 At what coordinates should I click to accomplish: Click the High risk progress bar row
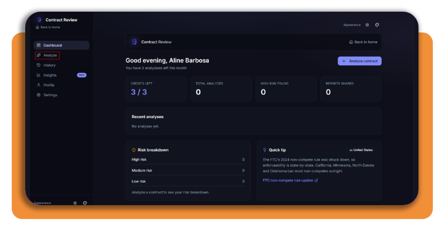tap(188, 161)
